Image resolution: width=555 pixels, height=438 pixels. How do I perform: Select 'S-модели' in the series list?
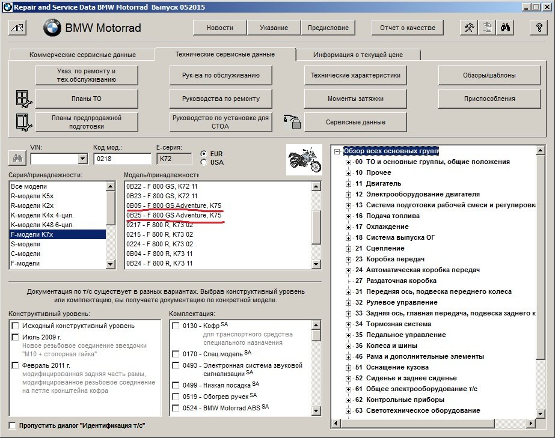click(26, 245)
